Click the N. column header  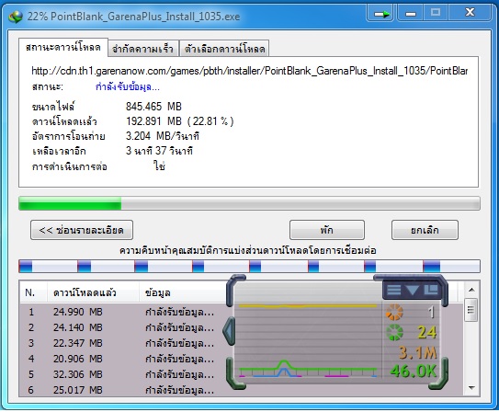tap(33, 292)
